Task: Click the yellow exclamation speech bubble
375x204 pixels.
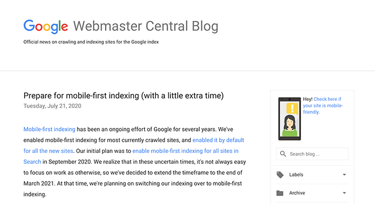Action: coord(292,108)
